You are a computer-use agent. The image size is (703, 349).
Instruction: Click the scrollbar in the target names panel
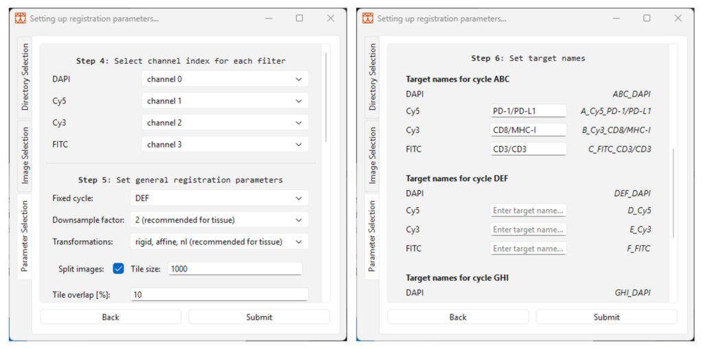coord(673,192)
